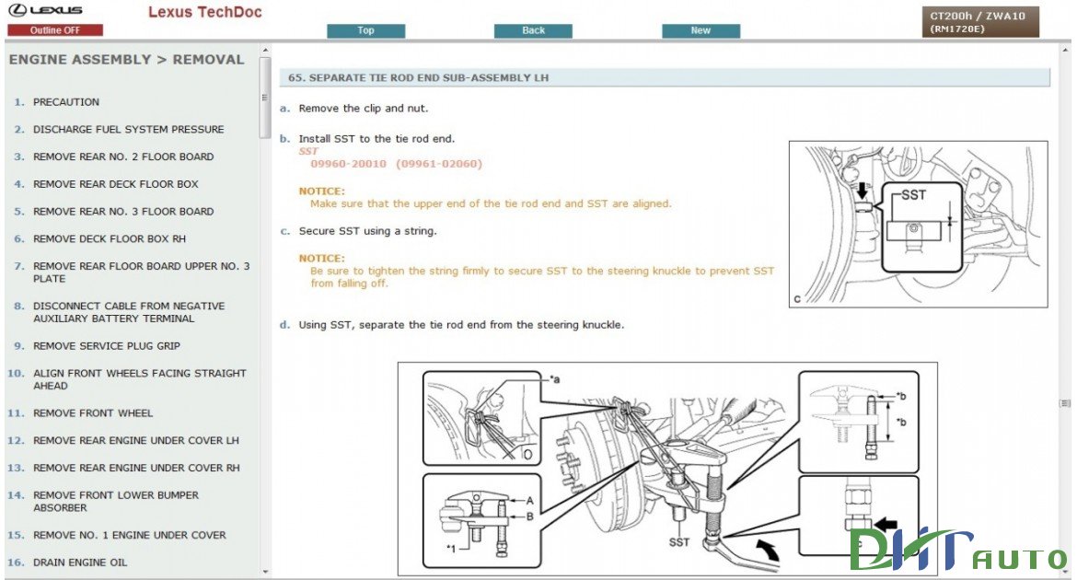Open DRAIN ENGINE OIL step

point(80,563)
